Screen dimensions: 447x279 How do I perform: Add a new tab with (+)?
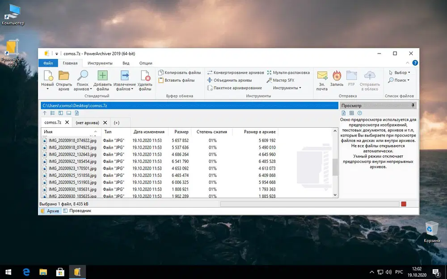click(x=116, y=123)
